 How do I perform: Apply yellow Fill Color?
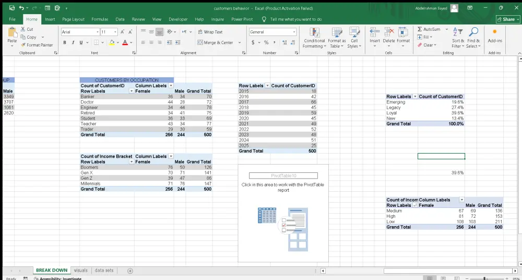(x=112, y=43)
